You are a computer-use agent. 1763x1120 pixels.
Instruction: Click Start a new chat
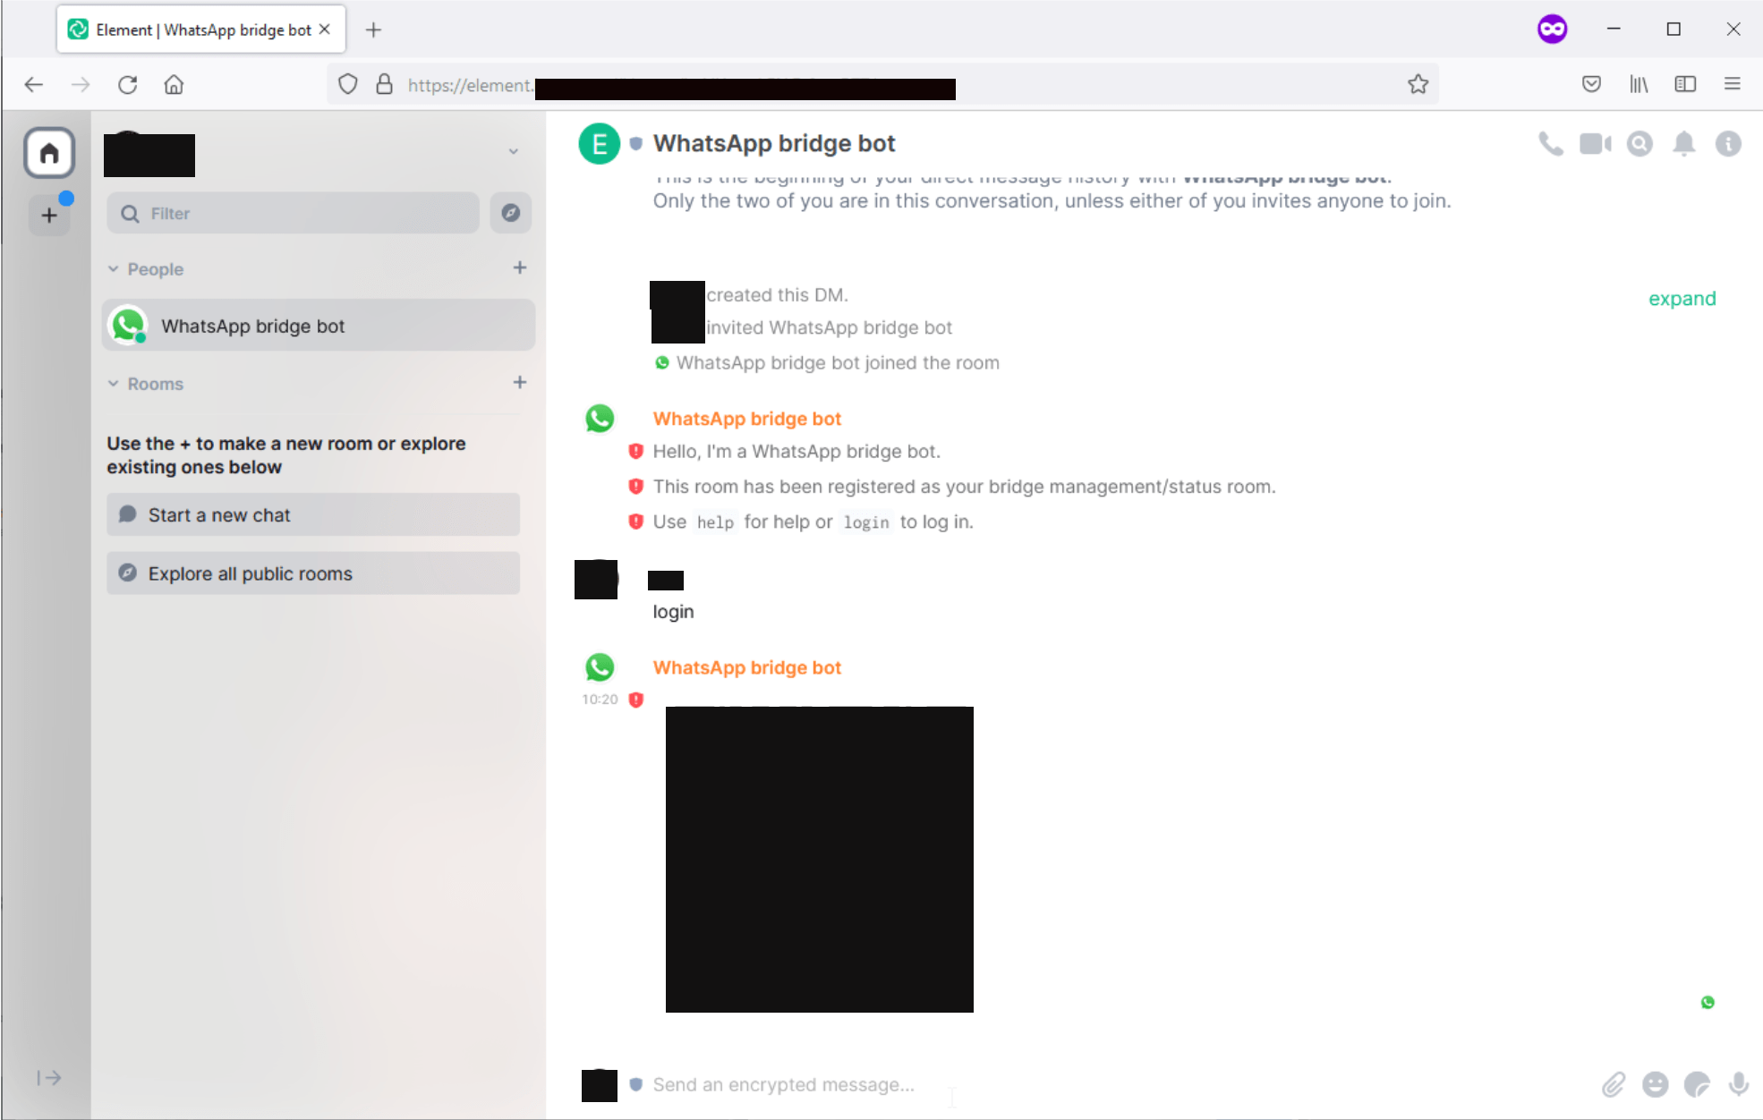[313, 515]
